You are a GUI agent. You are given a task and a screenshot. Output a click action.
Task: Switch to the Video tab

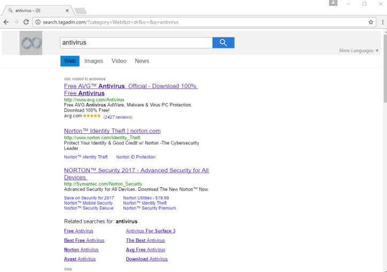(119, 61)
